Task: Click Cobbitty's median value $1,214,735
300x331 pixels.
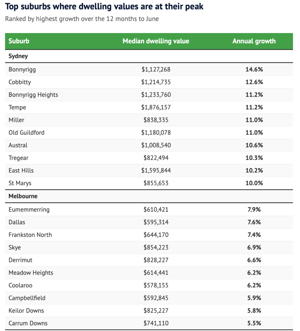Action: 156,82
